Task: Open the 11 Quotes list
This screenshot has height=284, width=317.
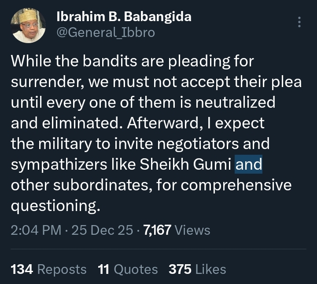Action: point(128,269)
